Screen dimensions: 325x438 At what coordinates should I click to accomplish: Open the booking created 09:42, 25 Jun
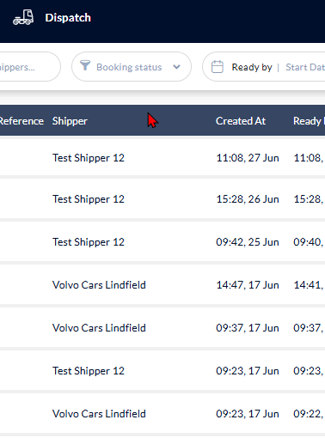pyautogui.click(x=162, y=242)
